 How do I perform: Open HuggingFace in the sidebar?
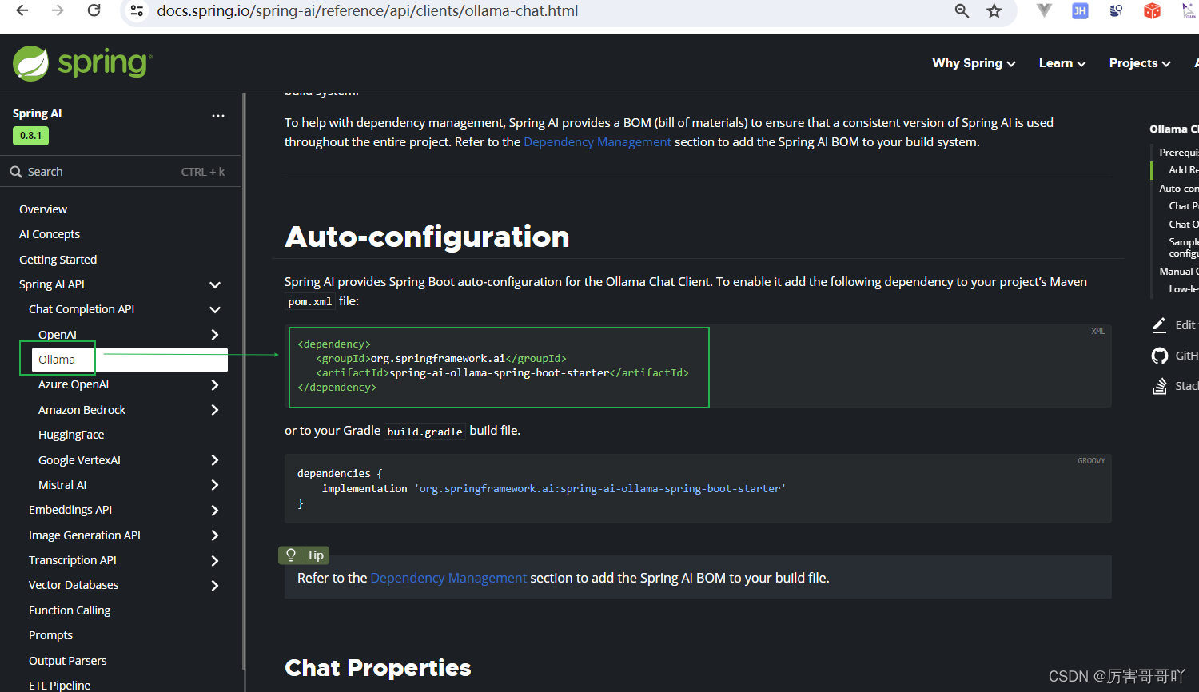tap(71, 435)
